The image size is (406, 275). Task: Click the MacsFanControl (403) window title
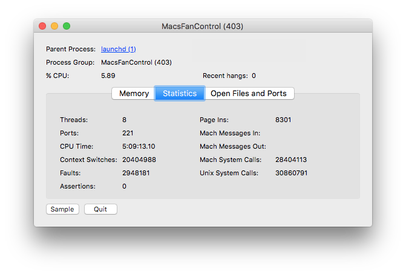point(203,27)
